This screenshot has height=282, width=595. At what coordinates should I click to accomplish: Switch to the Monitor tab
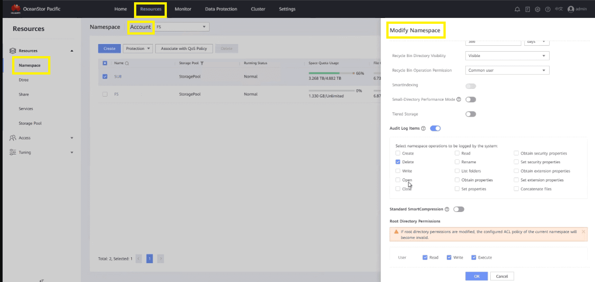(183, 9)
